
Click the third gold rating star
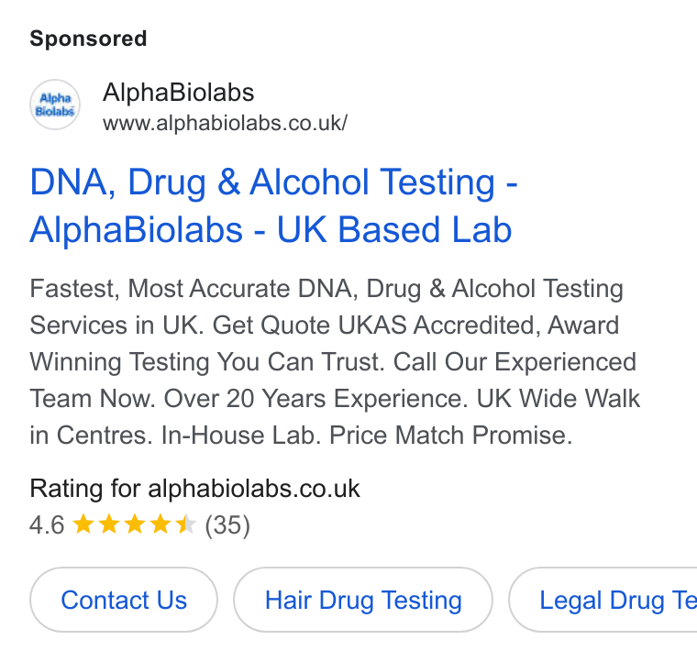click(x=134, y=524)
